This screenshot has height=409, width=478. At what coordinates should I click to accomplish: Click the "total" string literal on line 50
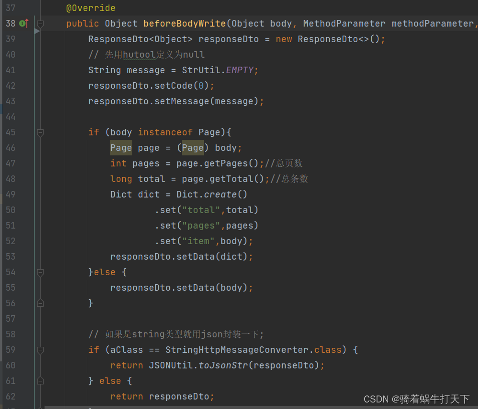coord(201,210)
